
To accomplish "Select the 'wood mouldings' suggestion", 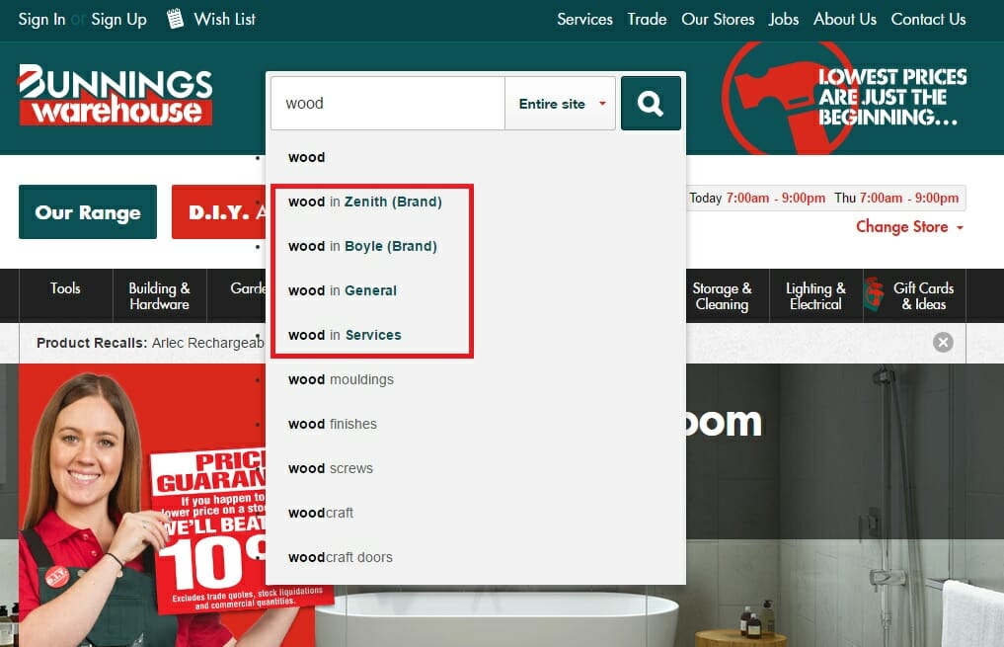I will 341,380.
